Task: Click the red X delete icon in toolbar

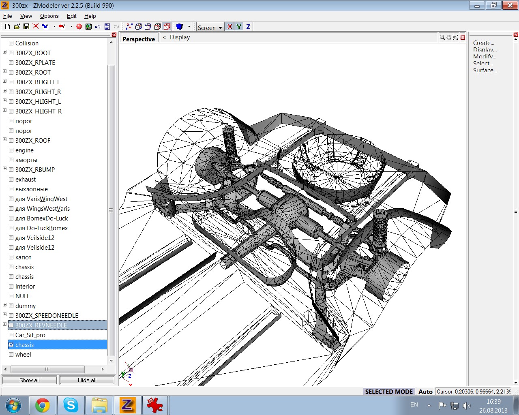Action: [x=36, y=27]
